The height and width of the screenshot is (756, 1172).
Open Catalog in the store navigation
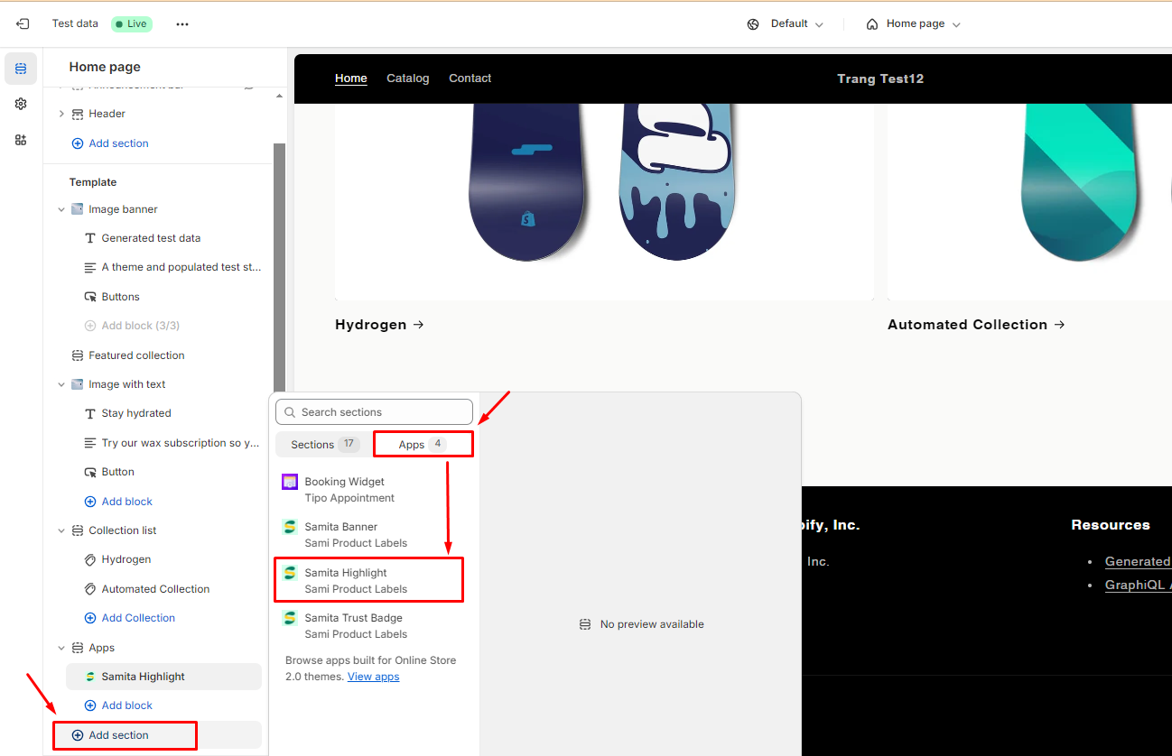pos(407,78)
